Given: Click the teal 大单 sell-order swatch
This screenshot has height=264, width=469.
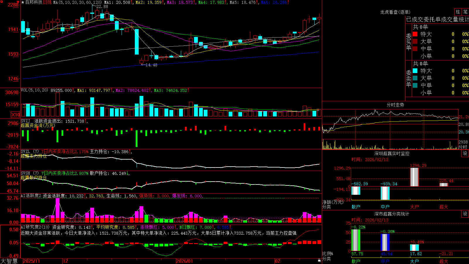Looking at the screenshot, I should point(415,78).
